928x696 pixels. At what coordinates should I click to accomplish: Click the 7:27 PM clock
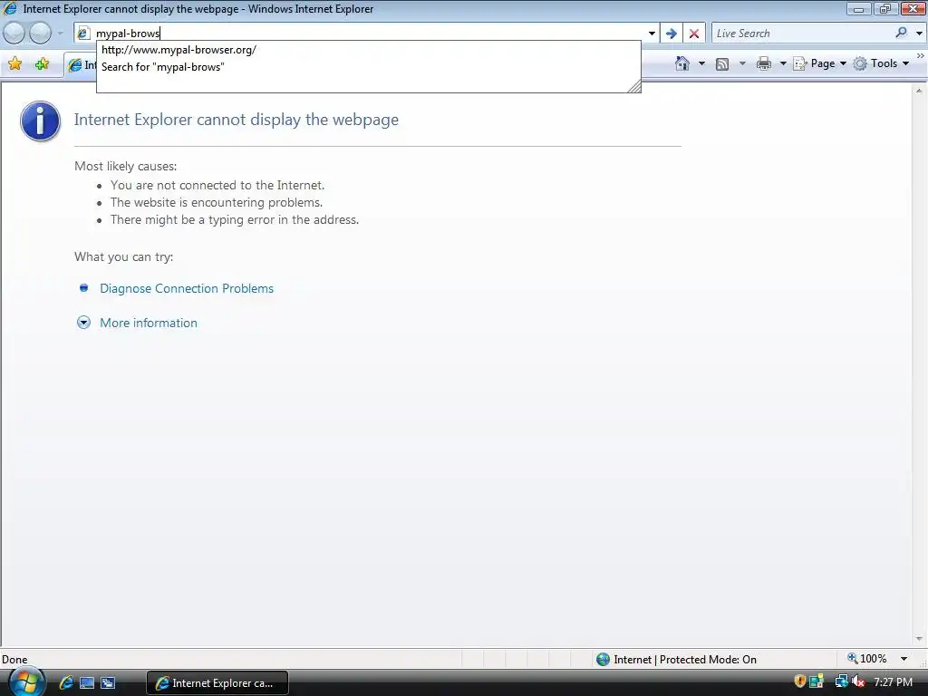click(893, 682)
